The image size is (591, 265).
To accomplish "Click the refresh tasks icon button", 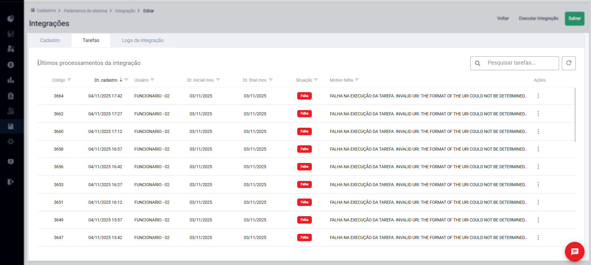I will (x=569, y=63).
